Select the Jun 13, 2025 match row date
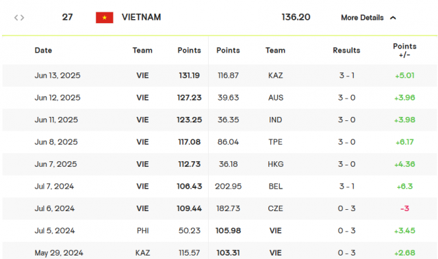 coord(57,76)
